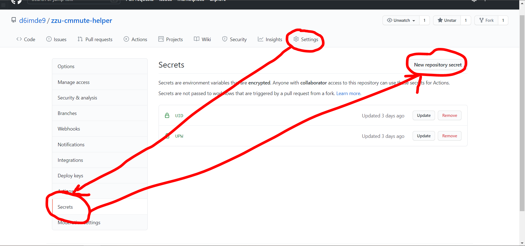Select Secrets in settings sidebar
Image resolution: width=525 pixels, height=246 pixels.
[100, 207]
